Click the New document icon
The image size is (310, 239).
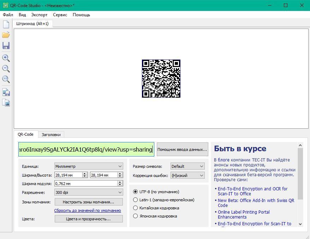tap(6, 24)
